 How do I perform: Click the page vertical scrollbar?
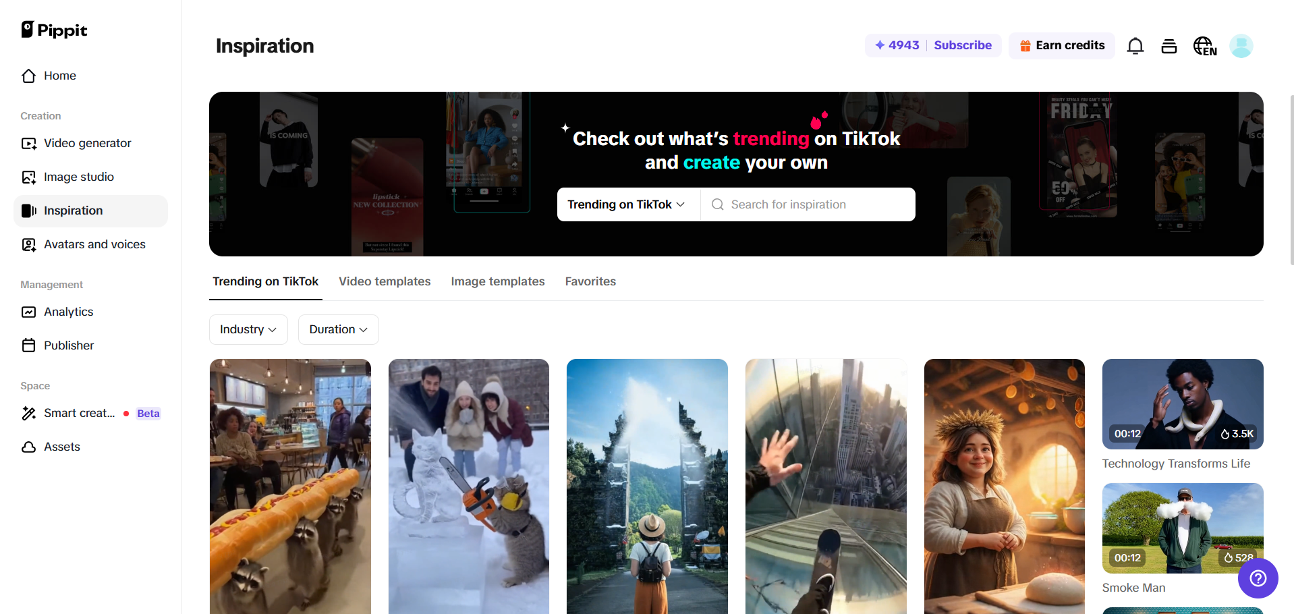tap(1291, 180)
